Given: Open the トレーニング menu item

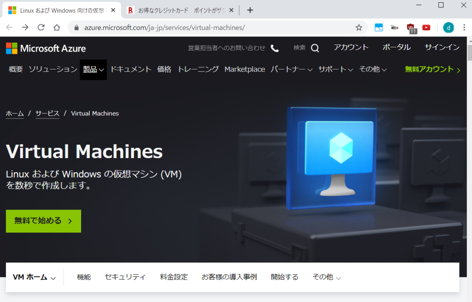Looking at the screenshot, I should tap(198, 69).
